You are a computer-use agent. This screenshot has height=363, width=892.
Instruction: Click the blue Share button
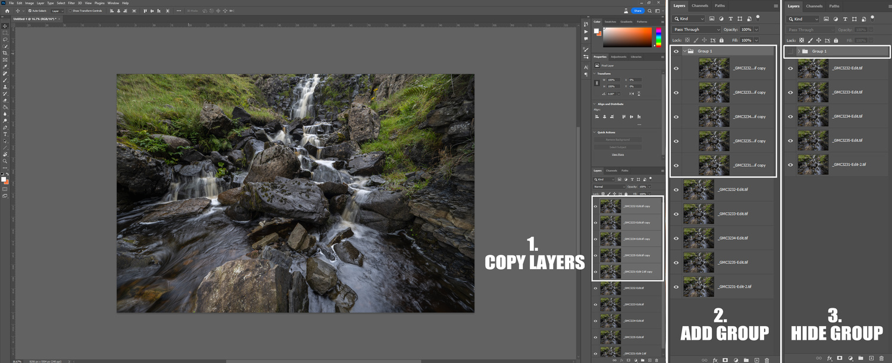637,11
